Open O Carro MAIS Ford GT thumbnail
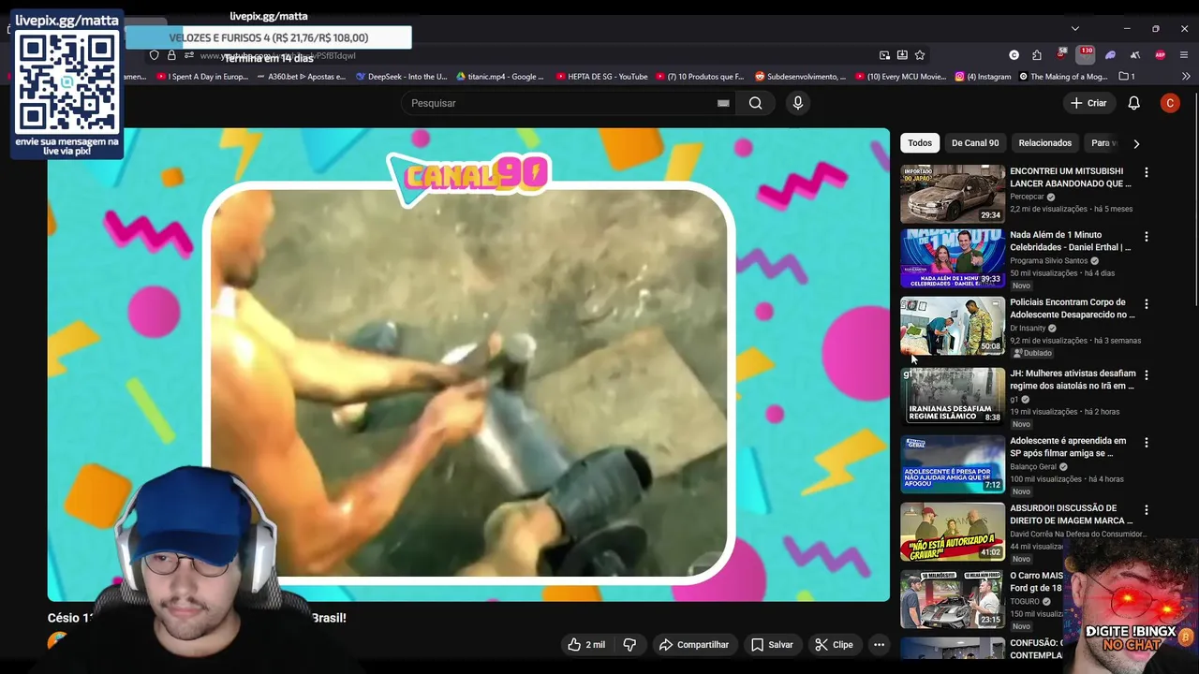Image resolution: width=1199 pixels, height=674 pixels. 953,599
